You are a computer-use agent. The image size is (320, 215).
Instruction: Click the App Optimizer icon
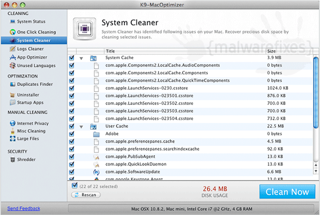click(13, 58)
